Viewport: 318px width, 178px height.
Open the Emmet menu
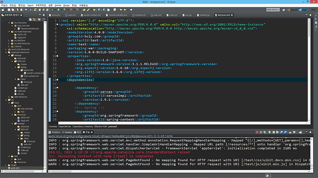[x=58, y=5]
